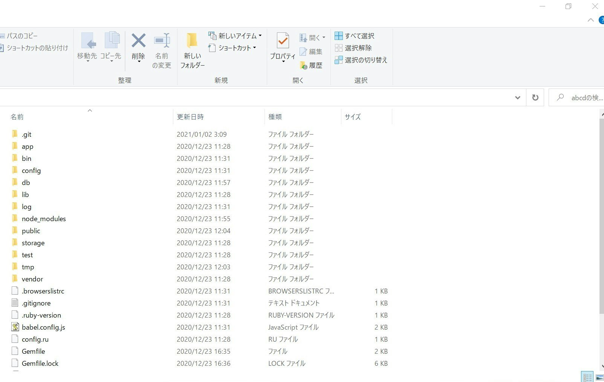The width and height of the screenshot is (604, 382).
Task: Click the refresh button next to address bar
Action: pos(535,98)
